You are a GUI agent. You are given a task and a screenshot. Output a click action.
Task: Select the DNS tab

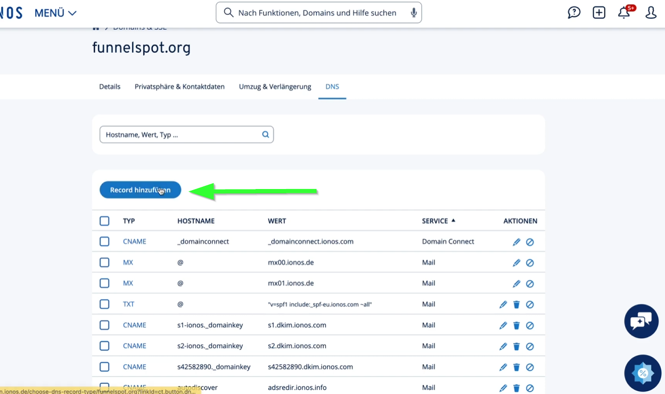coord(332,87)
